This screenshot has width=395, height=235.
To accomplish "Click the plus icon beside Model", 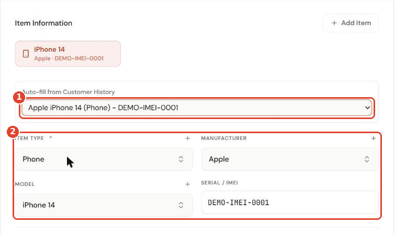I will (187, 184).
